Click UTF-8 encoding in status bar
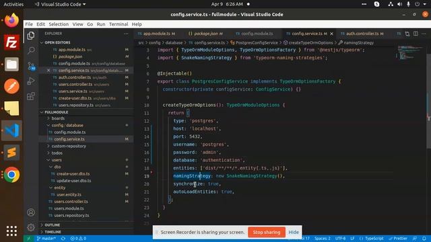Screen dimensions: 431x242 [x=340, y=239]
